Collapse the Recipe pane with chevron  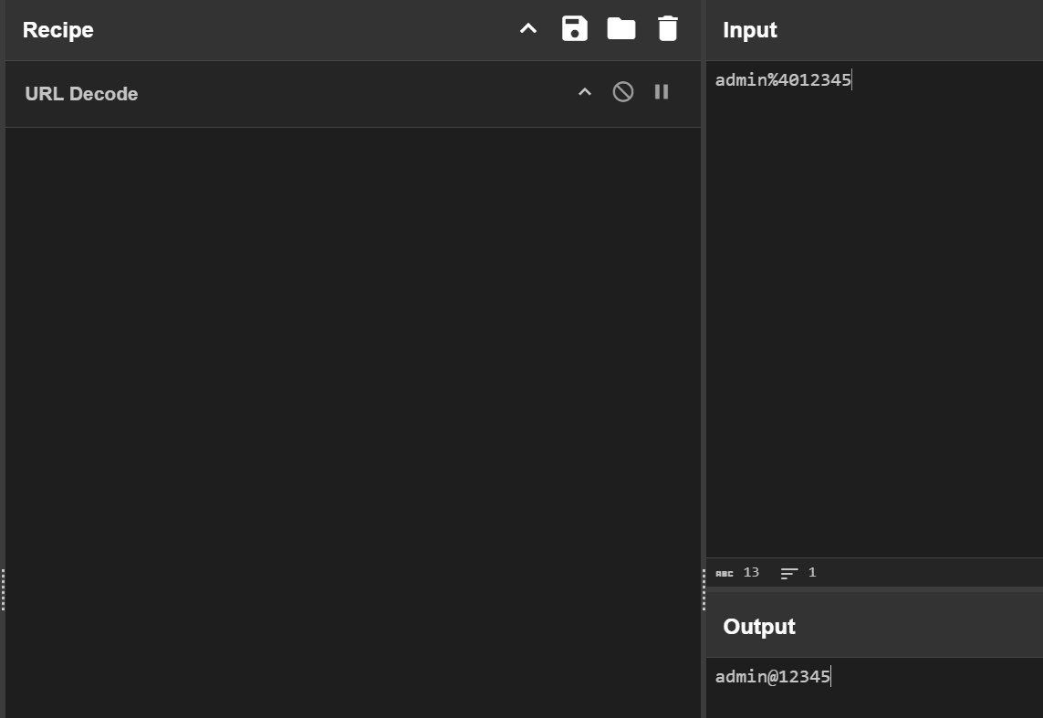pos(528,28)
